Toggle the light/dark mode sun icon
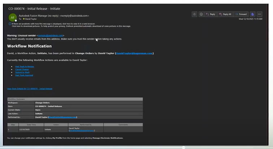273x149 pixels. (x=195, y=14)
